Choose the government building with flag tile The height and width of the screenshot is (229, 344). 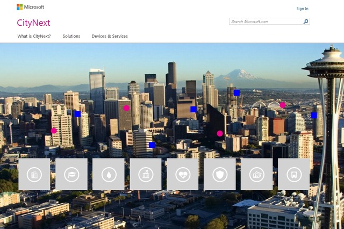pos(146,174)
